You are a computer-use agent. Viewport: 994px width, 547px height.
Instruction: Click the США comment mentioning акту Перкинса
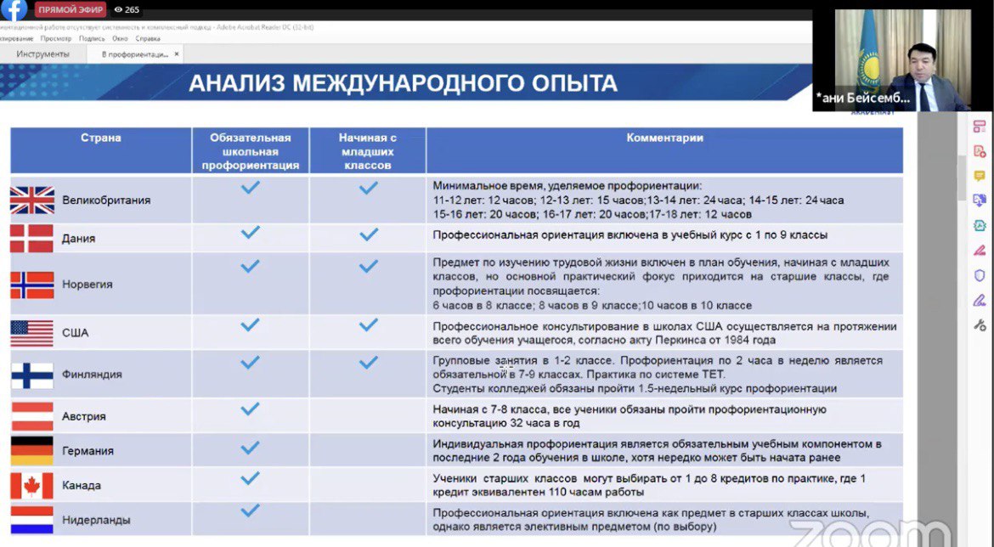[x=664, y=334]
